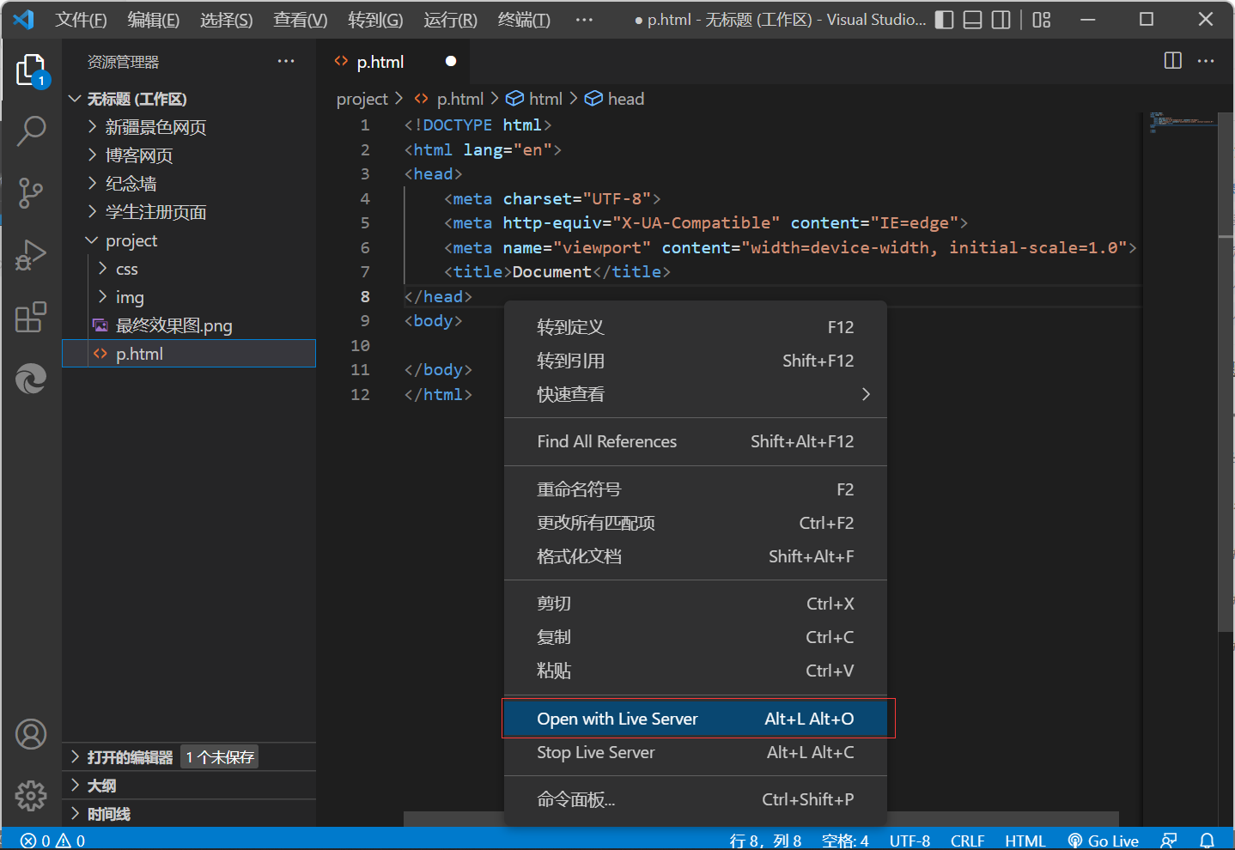
Task: Click the errors and warnings status indicator
Action: pyautogui.click(x=53, y=841)
